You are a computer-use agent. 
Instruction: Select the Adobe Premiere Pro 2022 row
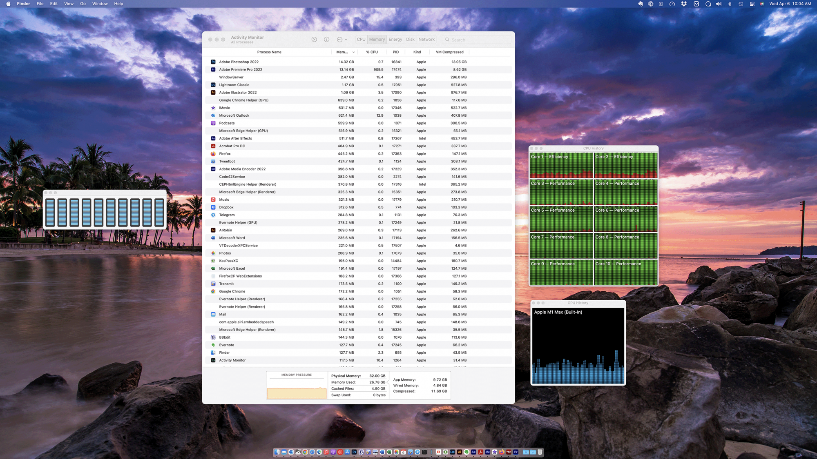[x=241, y=70]
